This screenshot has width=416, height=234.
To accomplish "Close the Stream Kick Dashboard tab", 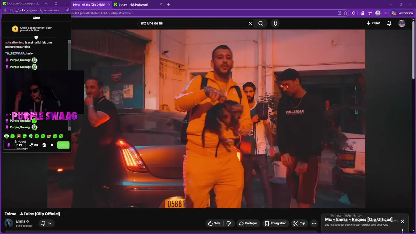I will (161, 5).
